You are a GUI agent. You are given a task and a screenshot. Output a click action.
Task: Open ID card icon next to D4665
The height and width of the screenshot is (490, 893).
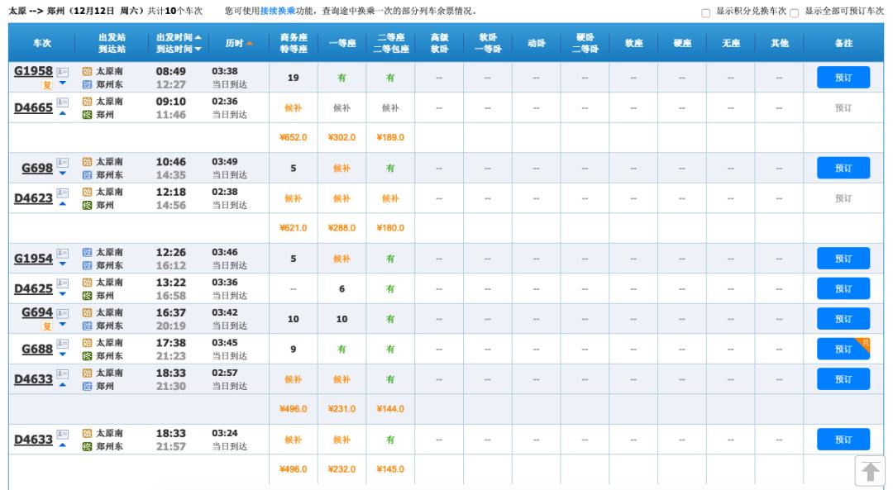(x=63, y=102)
